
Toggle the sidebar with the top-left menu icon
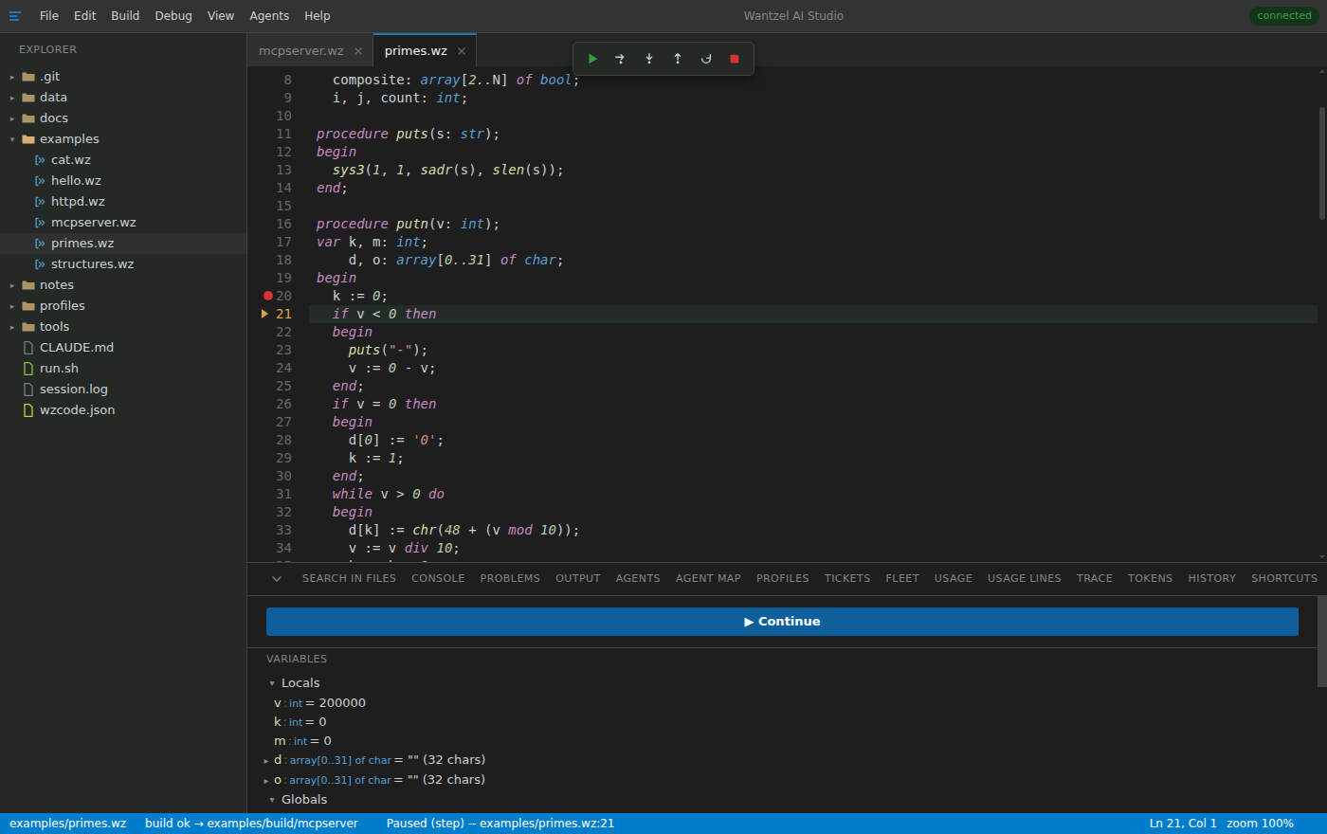pyautogui.click(x=15, y=16)
